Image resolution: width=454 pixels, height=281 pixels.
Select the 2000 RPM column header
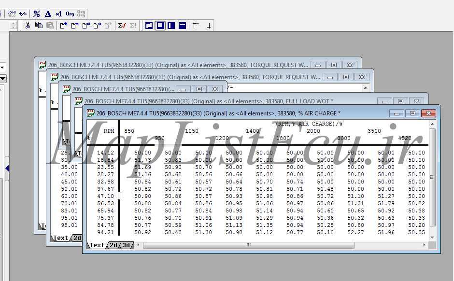coord(313,131)
